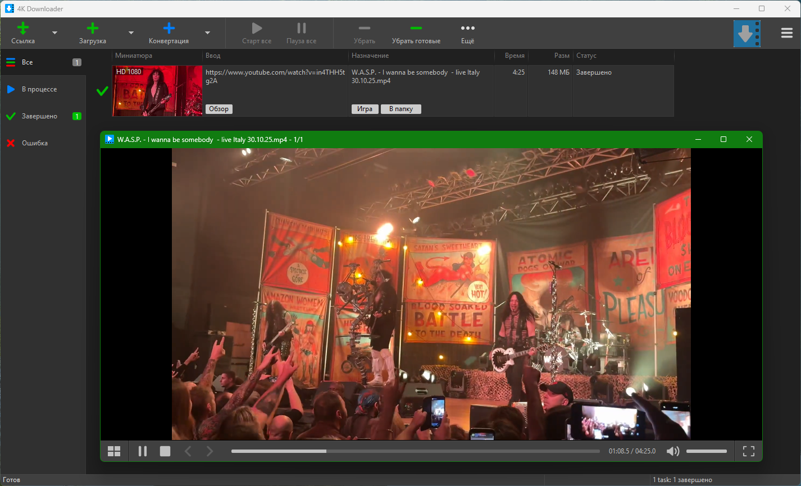The image size is (801, 486).
Task: Expand the Загрузка dropdown arrow
Action: [x=131, y=33]
